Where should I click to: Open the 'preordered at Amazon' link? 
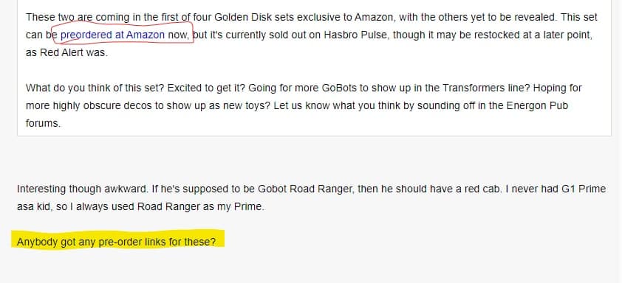click(x=112, y=35)
